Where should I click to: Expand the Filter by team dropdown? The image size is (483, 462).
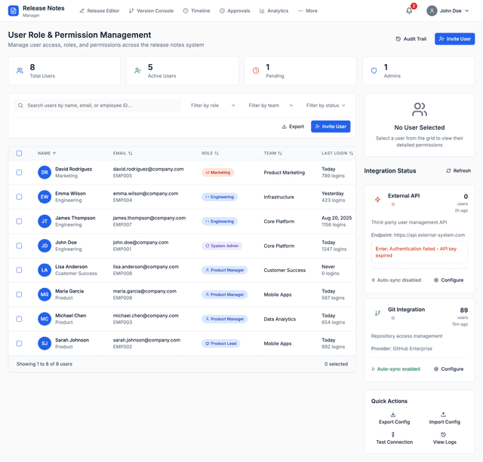[x=270, y=106]
